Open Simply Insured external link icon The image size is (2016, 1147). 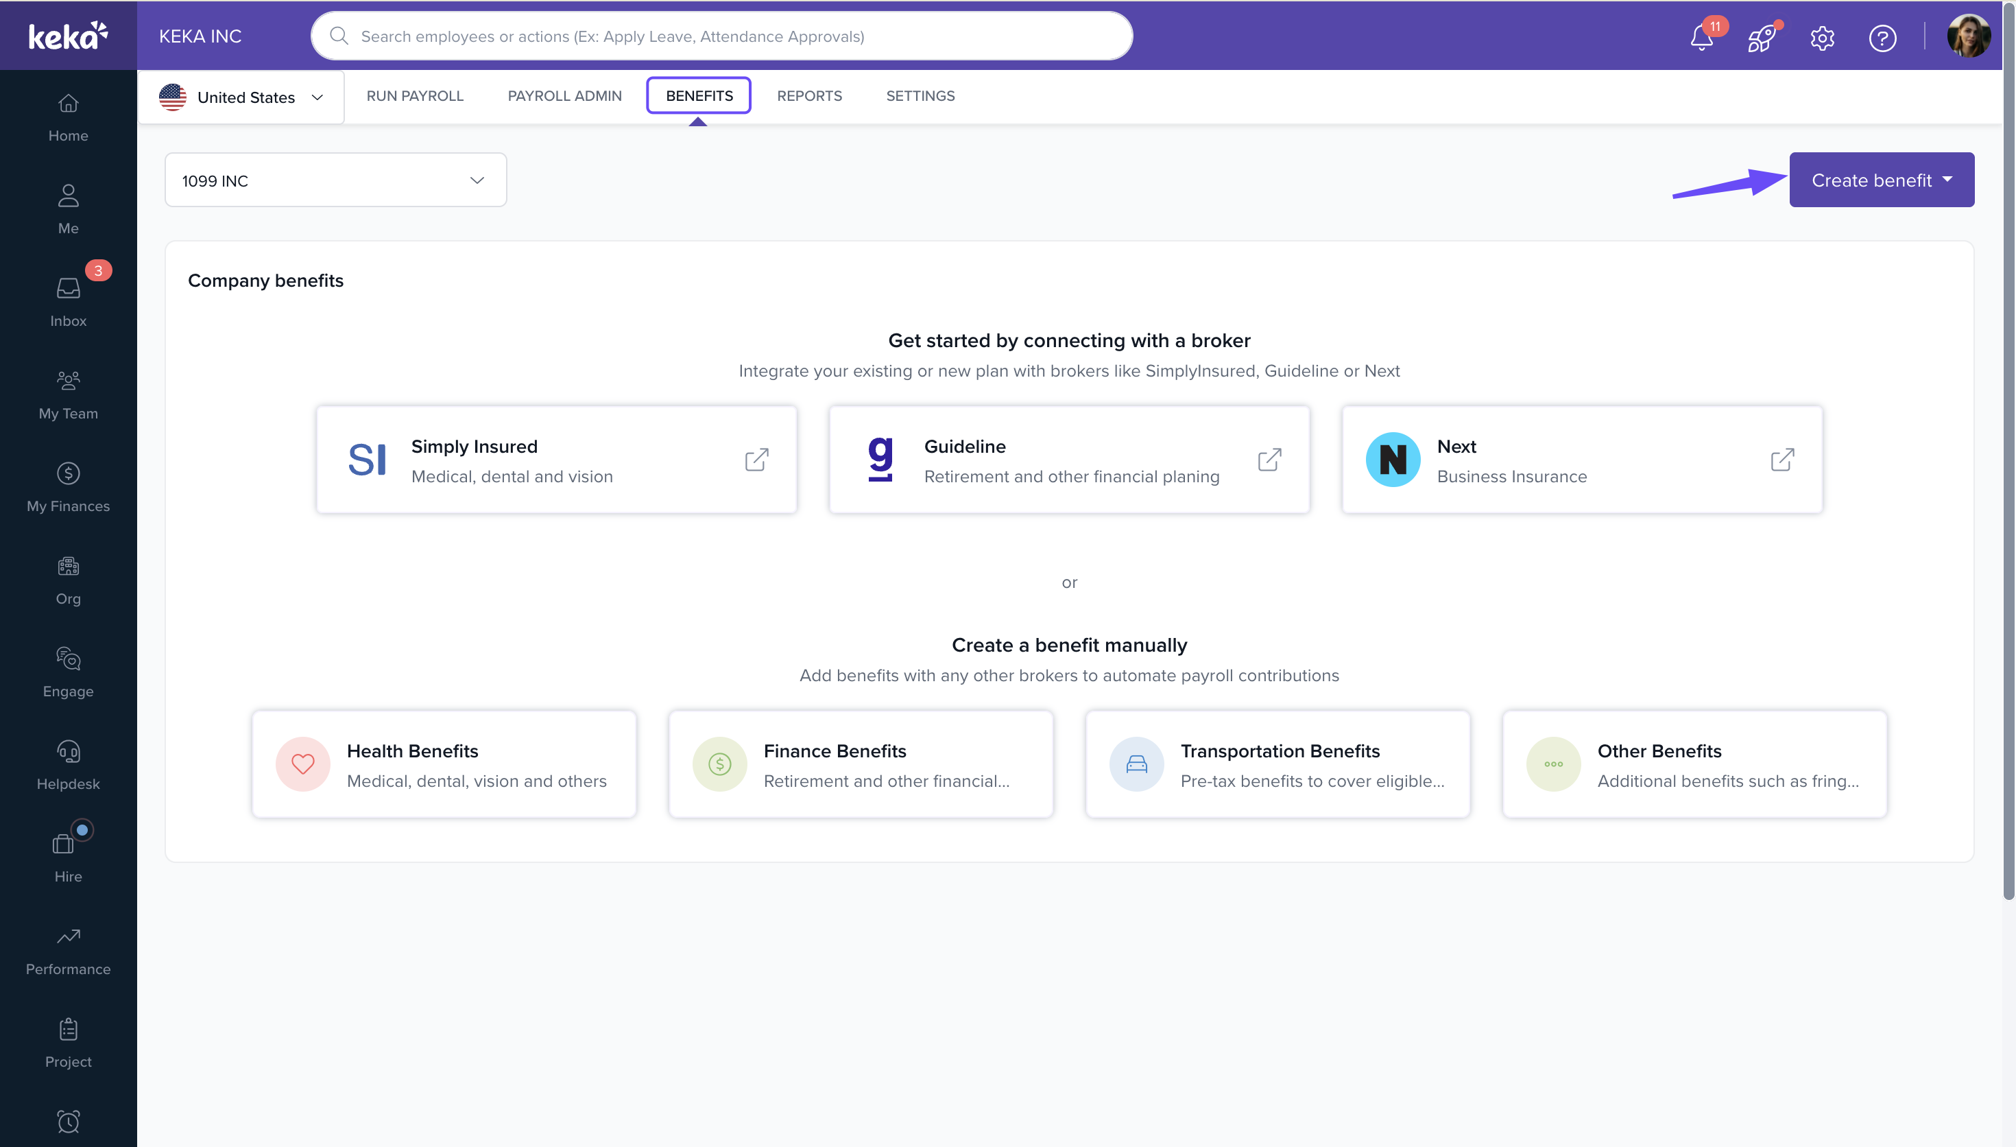(756, 459)
